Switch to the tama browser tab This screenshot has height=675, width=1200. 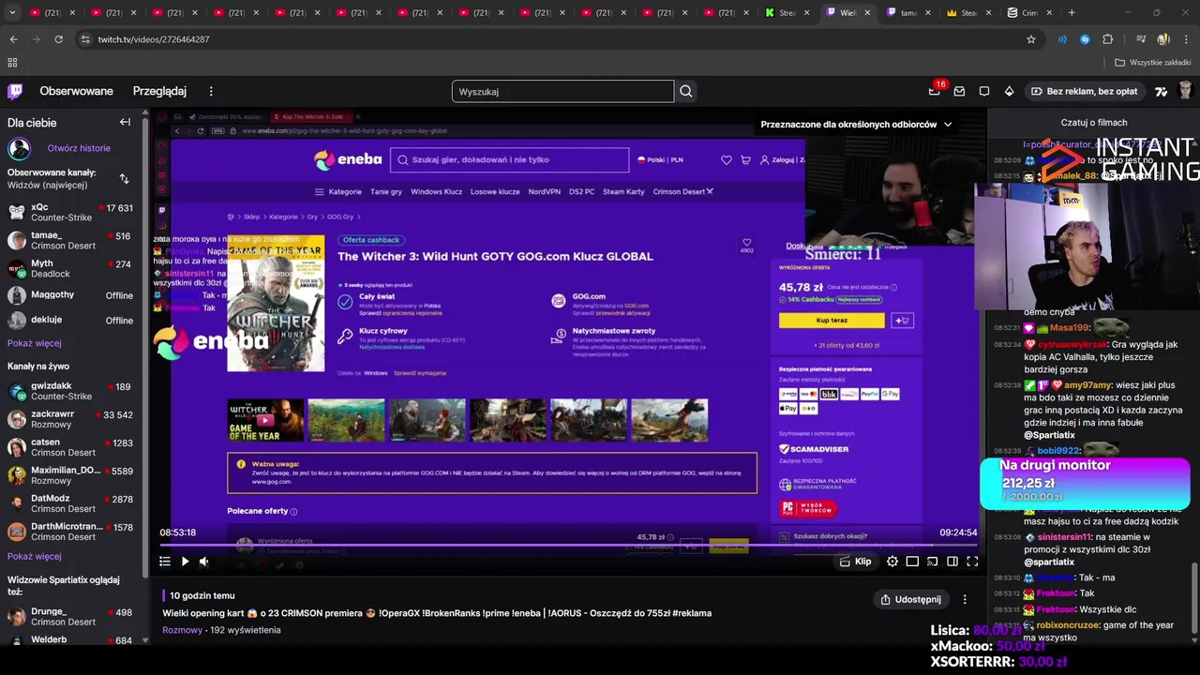pos(908,12)
